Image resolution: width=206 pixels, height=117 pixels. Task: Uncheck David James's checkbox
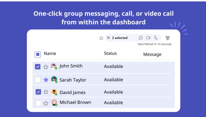pyautogui.click(x=38, y=92)
